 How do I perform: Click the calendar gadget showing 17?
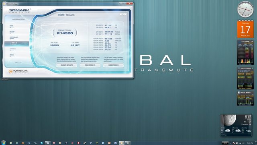point(245,29)
